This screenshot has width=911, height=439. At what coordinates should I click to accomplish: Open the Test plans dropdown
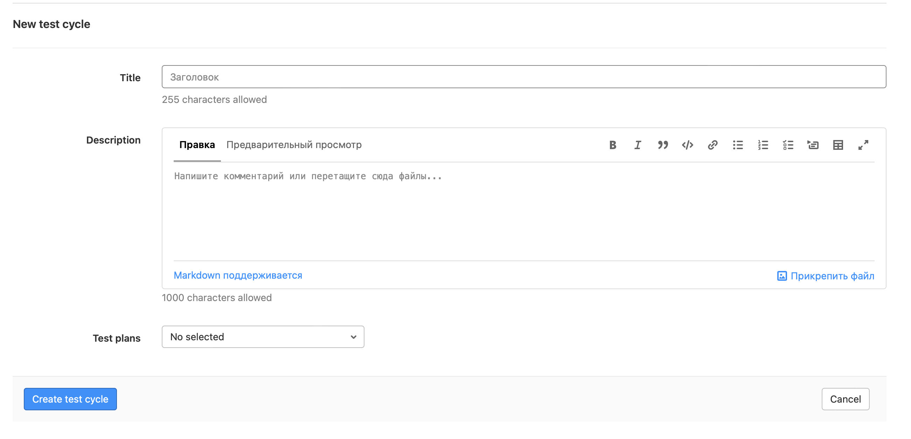point(263,337)
